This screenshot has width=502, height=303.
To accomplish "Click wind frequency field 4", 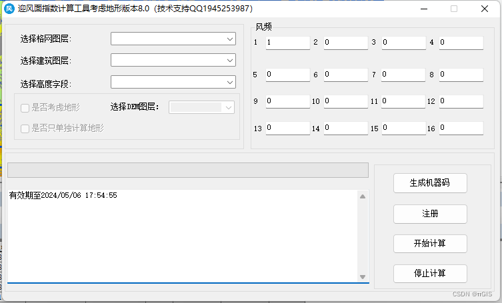I will click(x=461, y=43).
